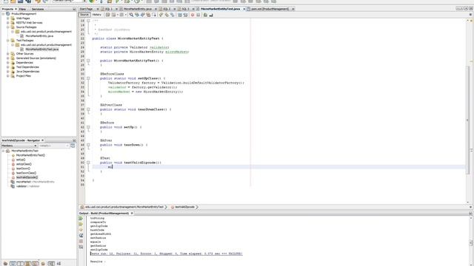
Task: Go to last edit location icon
Action: (x=107, y=15)
